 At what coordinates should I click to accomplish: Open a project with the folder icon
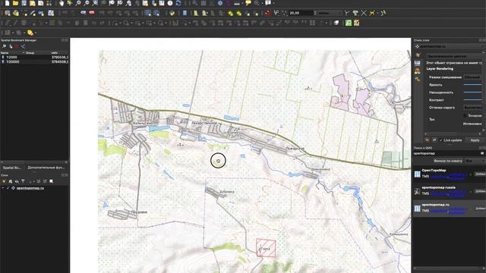pos(15,3)
